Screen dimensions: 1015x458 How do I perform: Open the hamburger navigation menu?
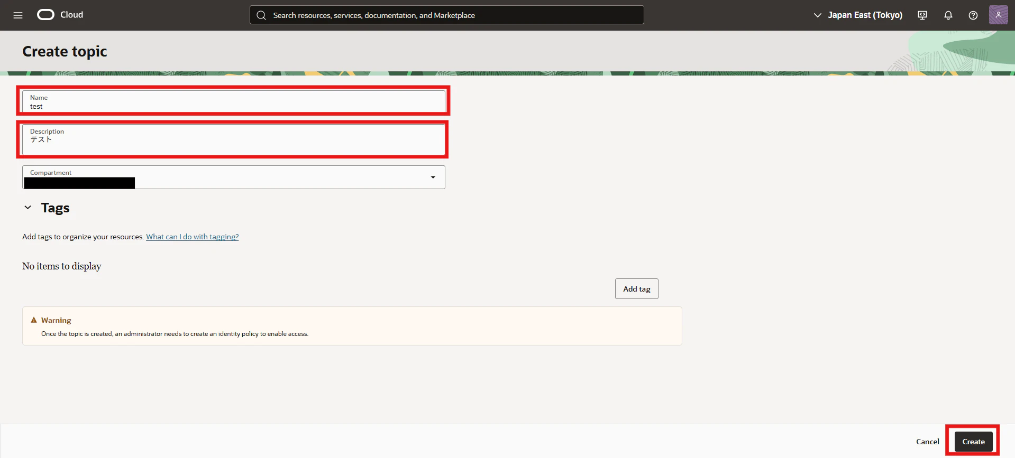18,15
